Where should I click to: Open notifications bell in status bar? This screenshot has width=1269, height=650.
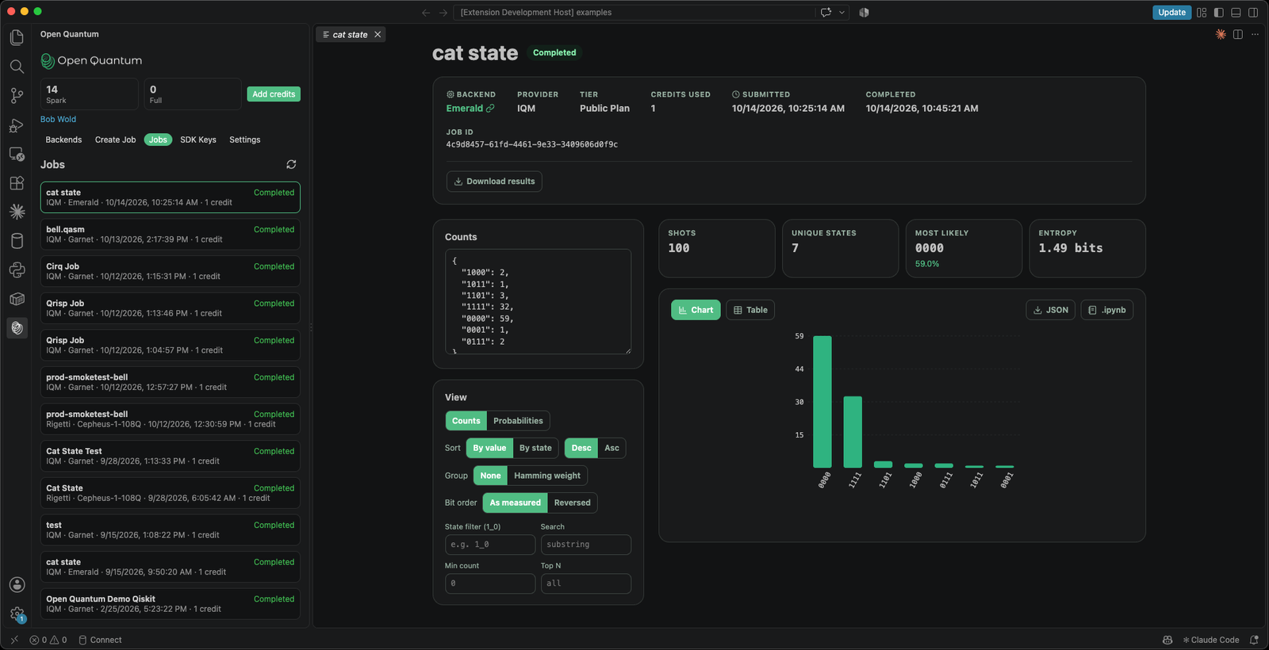[1254, 640]
